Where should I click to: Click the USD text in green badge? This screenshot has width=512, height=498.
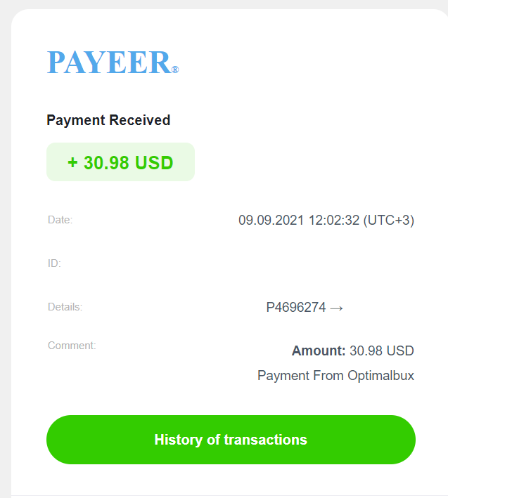point(154,162)
